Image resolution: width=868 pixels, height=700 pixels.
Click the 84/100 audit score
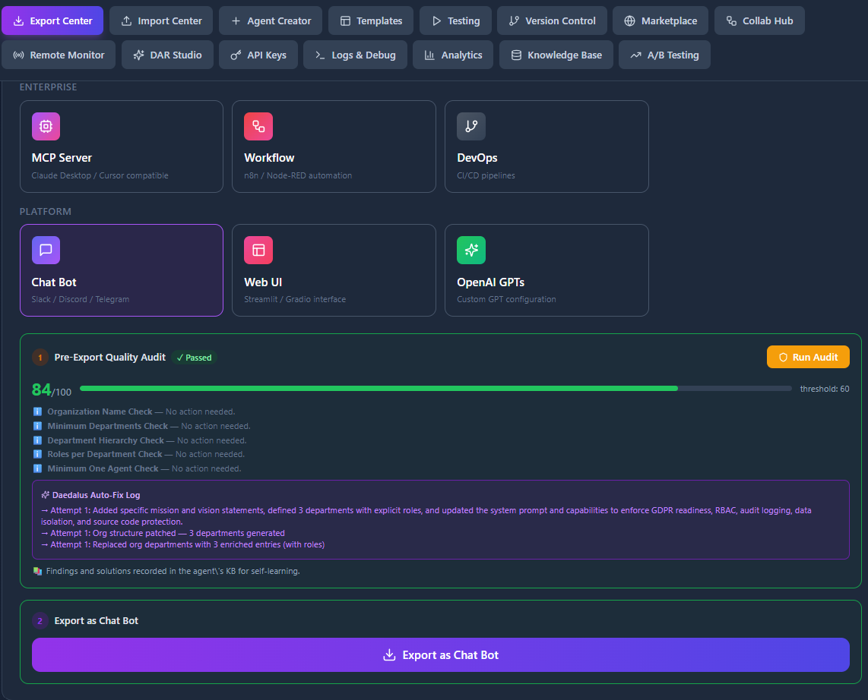click(x=52, y=390)
